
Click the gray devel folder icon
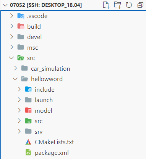[x=21, y=37]
